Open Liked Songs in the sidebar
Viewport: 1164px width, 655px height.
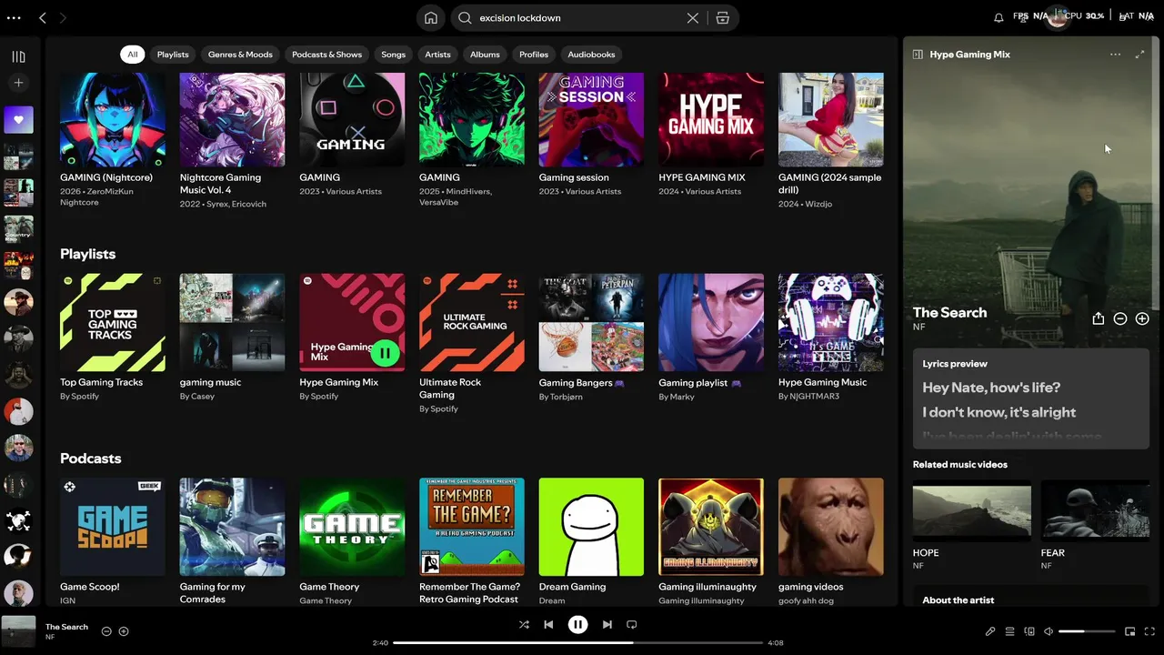click(x=18, y=119)
